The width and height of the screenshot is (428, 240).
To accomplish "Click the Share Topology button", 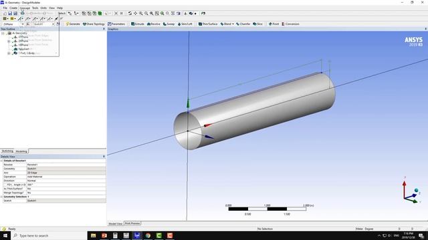I will [94, 24].
